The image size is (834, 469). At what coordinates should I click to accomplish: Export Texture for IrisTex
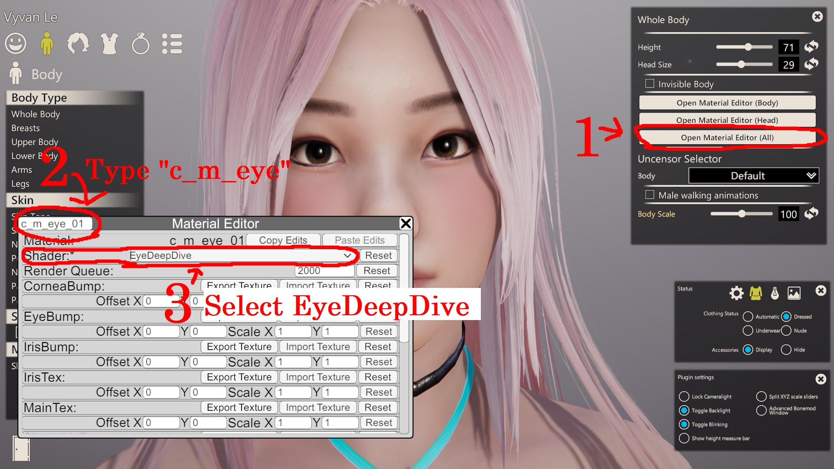(239, 377)
